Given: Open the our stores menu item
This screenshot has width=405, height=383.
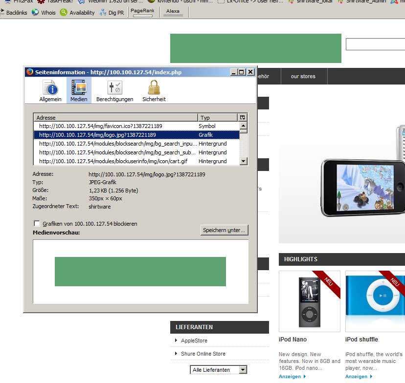Looking at the screenshot, I should click(x=303, y=76).
